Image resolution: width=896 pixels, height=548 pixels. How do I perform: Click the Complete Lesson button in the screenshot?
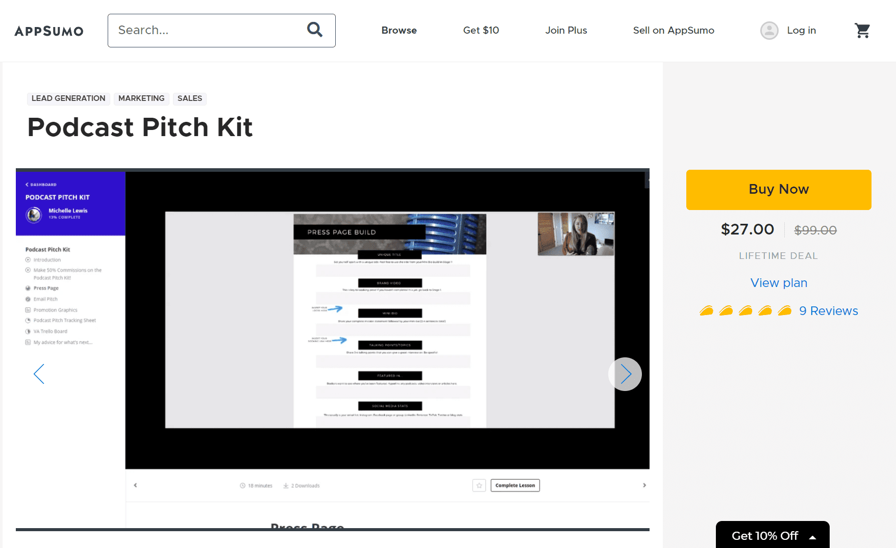click(515, 485)
